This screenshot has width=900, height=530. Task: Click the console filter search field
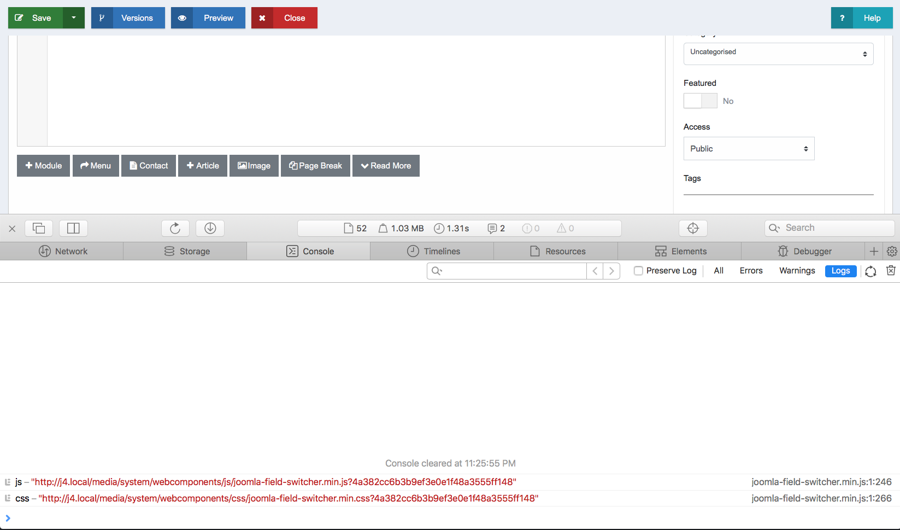click(x=507, y=271)
